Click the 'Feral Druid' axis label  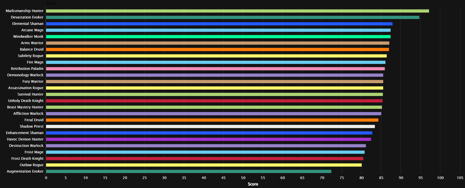(34, 120)
